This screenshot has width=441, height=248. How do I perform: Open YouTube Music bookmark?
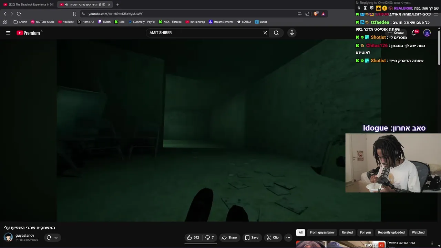tap(43, 22)
